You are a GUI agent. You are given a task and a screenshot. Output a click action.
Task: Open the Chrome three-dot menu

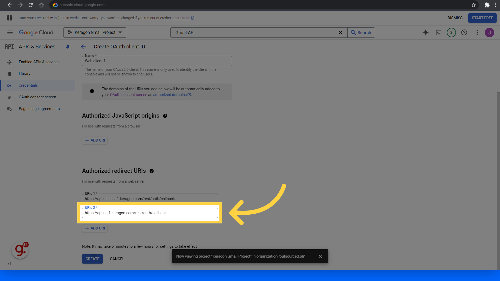(495, 5)
